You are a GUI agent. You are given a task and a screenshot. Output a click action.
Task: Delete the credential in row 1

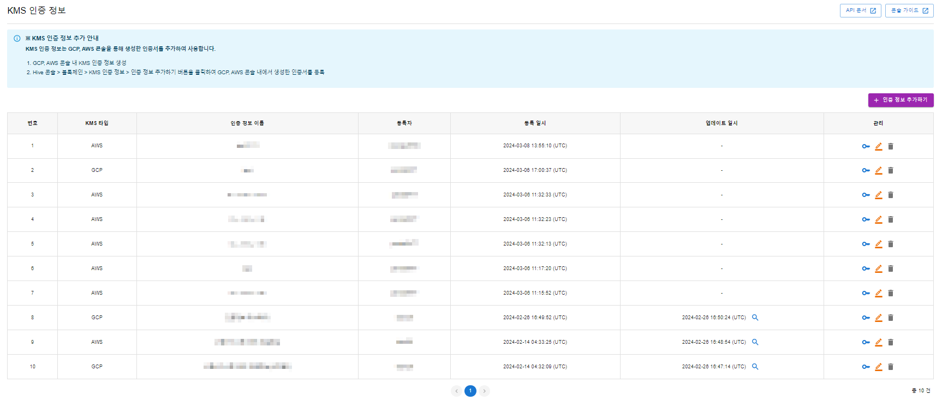891,146
